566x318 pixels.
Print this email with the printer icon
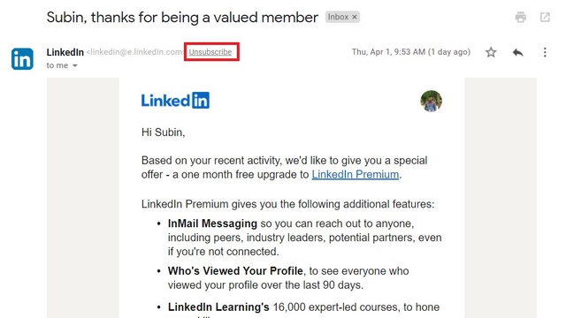pyautogui.click(x=521, y=17)
